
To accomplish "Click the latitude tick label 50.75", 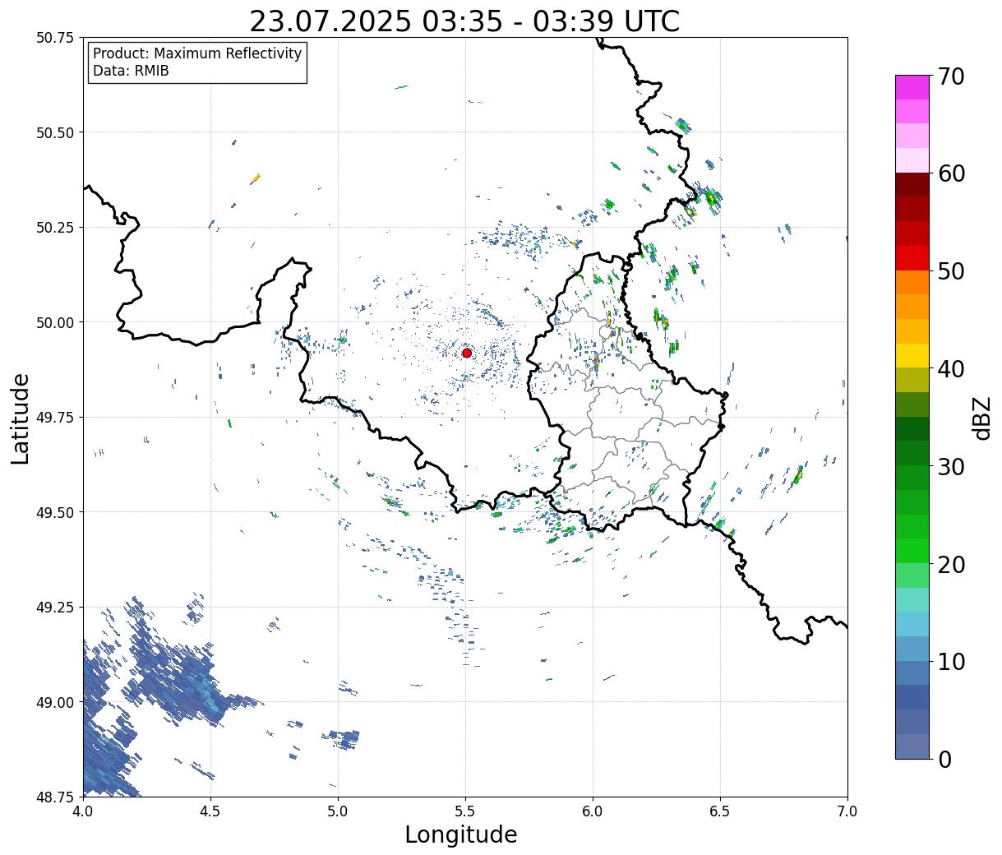I will [54, 38].
